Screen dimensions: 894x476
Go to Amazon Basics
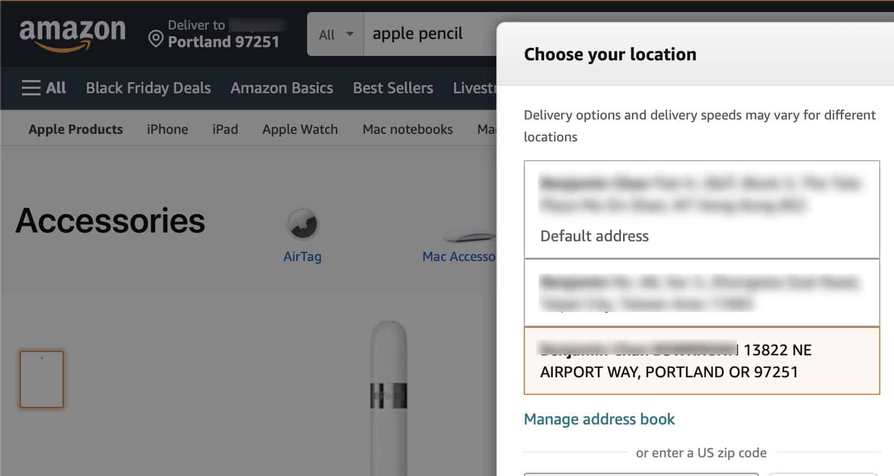[x=281, y=88]
